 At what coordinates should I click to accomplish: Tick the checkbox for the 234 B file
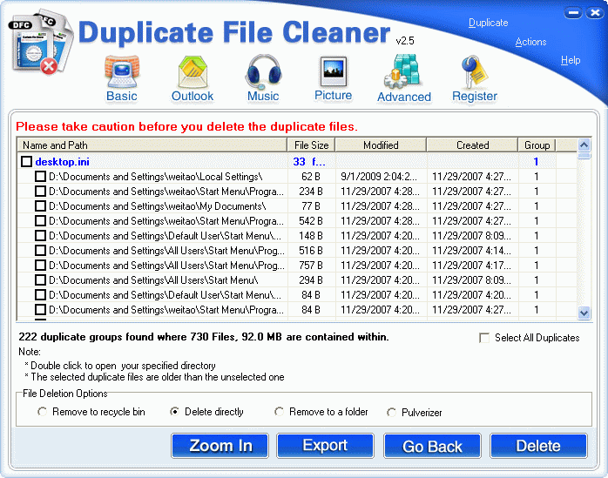coord(40,192)
